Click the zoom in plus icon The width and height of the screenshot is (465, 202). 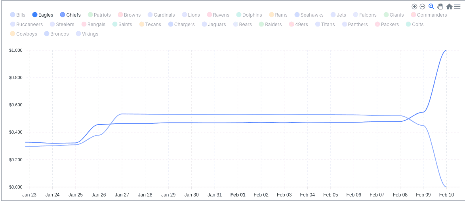[414, 6]
